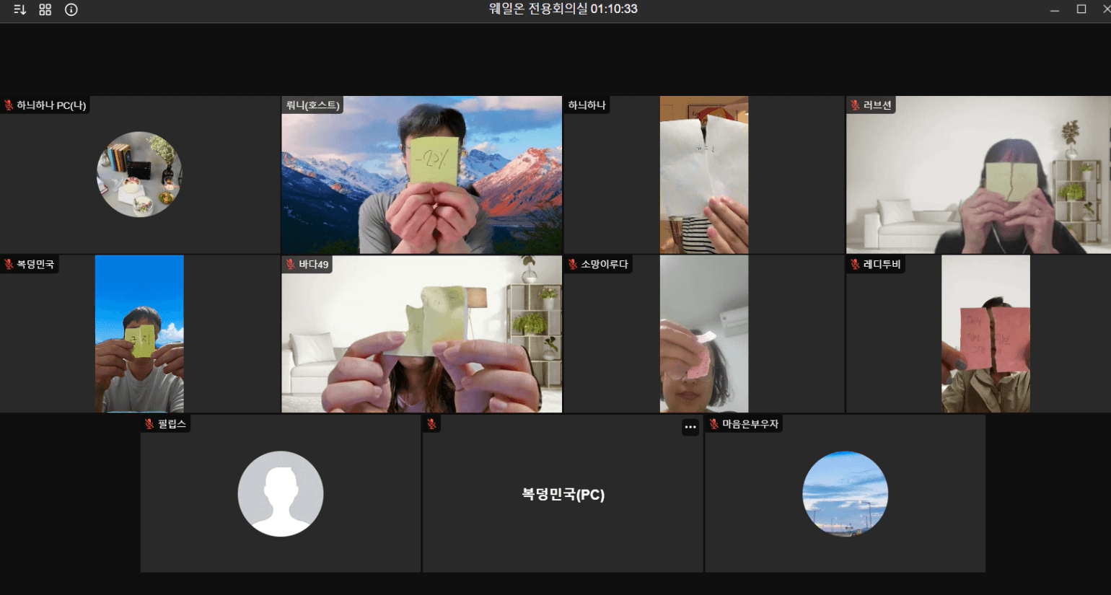The image size is (1111, 595).
Task: Click the 하닌하나 name label
Action: coord(587,105)
